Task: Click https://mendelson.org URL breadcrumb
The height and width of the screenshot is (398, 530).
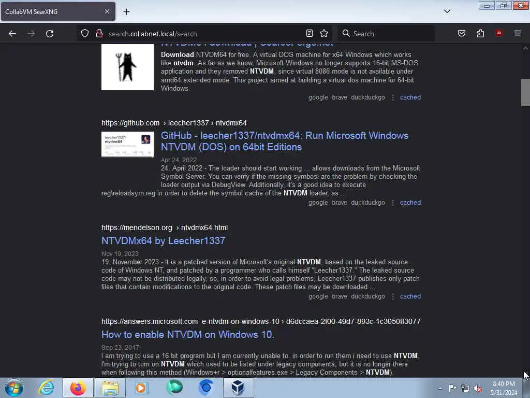Action: 137,228
